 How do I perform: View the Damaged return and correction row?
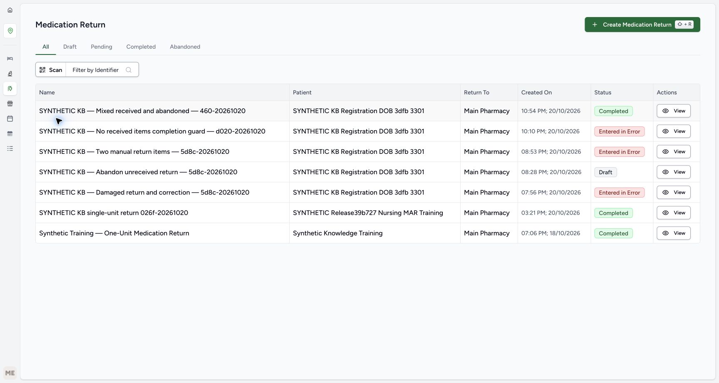(674, 193)
